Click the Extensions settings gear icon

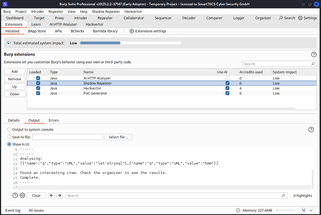[x=132, y=31]
